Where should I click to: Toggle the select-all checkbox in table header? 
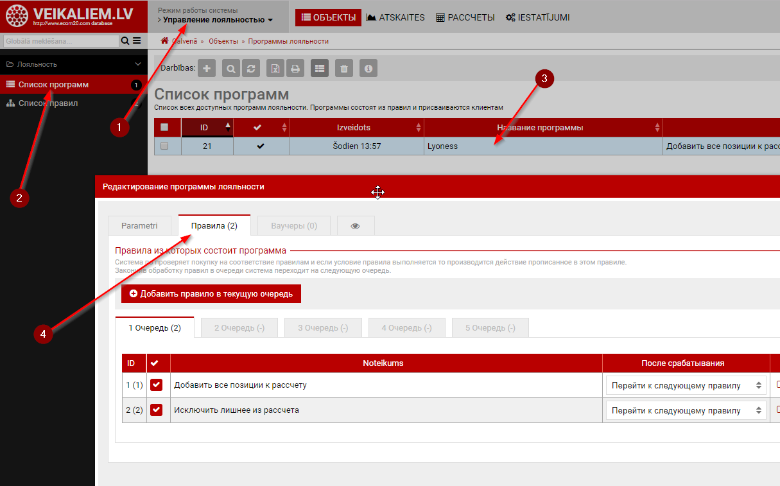pos(164,128)
